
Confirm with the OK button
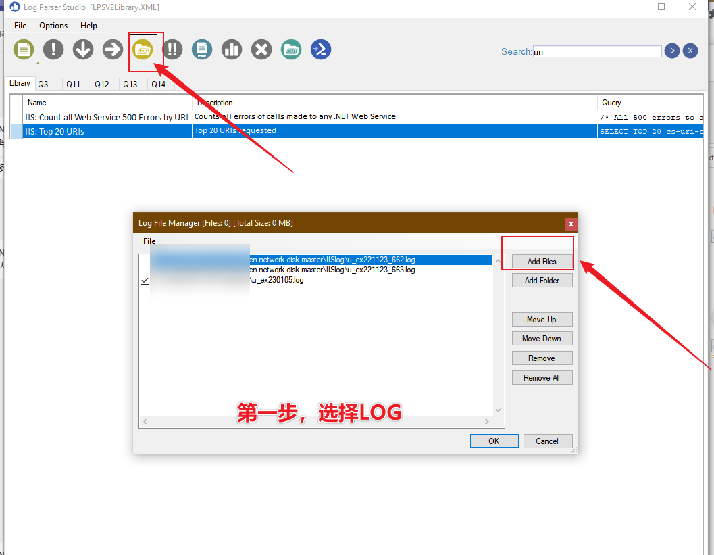point(494,441)
